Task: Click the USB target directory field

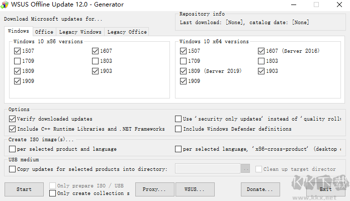Action: click(x=208, y=168)
